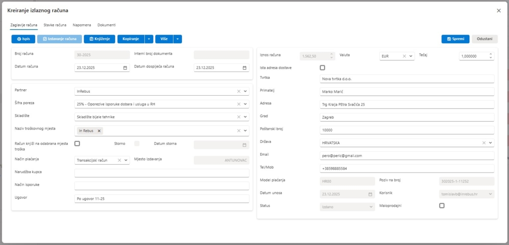Open calendar picker for Datum dospijeća računa
The image size is (509, 245).
coord(245,68)
